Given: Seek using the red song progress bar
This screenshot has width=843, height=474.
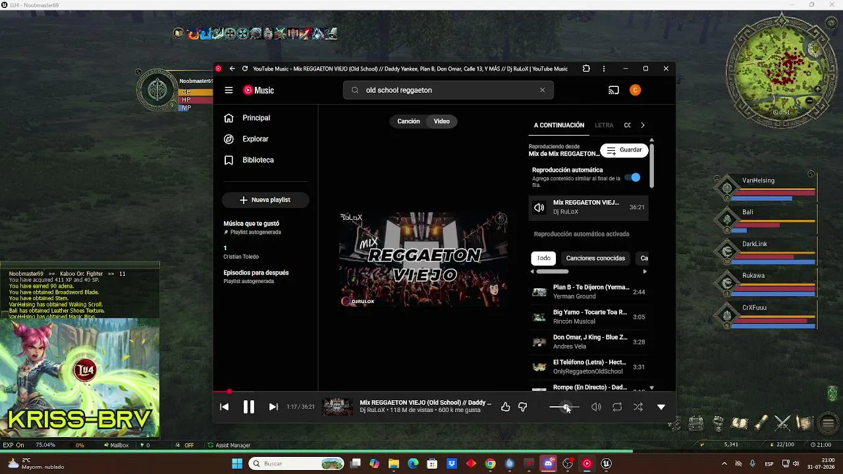Looking at the screenshot, I should click(x=444, y=392).
